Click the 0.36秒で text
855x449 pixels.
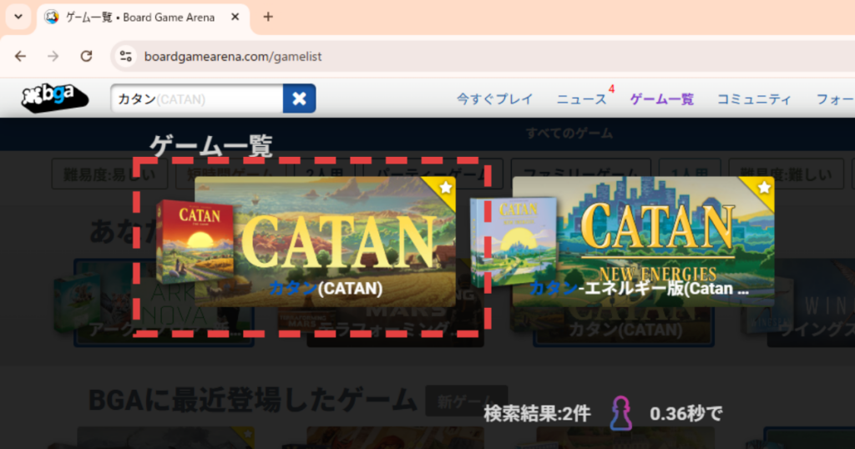(686, 414)
